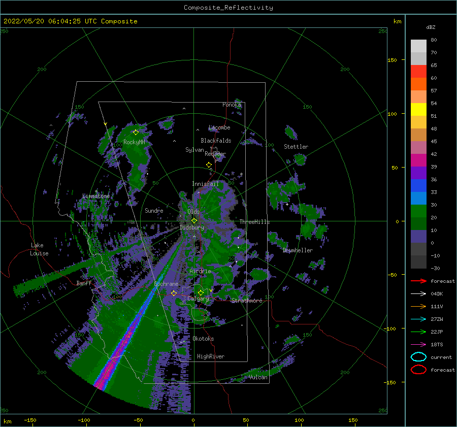Pick the light blue 30–33 dBZ swatch
Image resolution: width=457 pixels, height=427 pixels.
pos(418,198)
